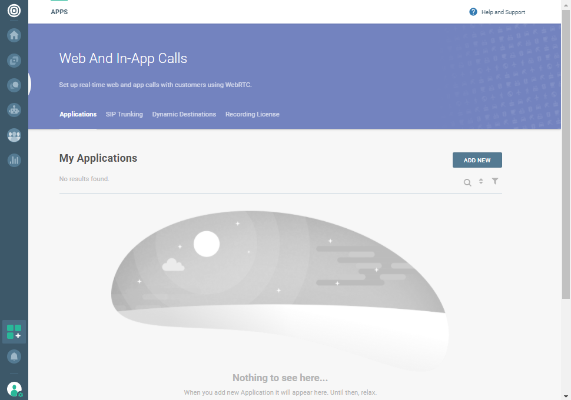Screen dimensions: 571x400
Task: Open the overlapping squares sidebar icon
Action: coord(14,60)
